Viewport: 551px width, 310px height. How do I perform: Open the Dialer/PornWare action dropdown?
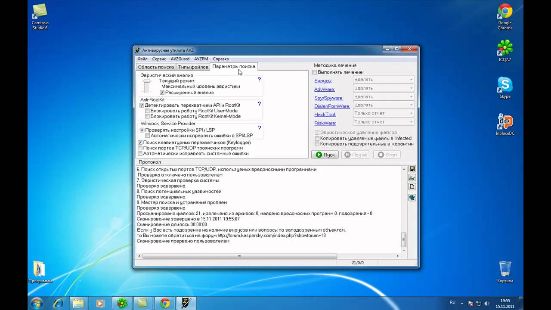384,105
